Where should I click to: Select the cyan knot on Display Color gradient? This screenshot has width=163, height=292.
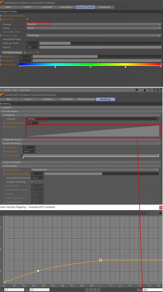pyautogui.click(x=55, y=67)
